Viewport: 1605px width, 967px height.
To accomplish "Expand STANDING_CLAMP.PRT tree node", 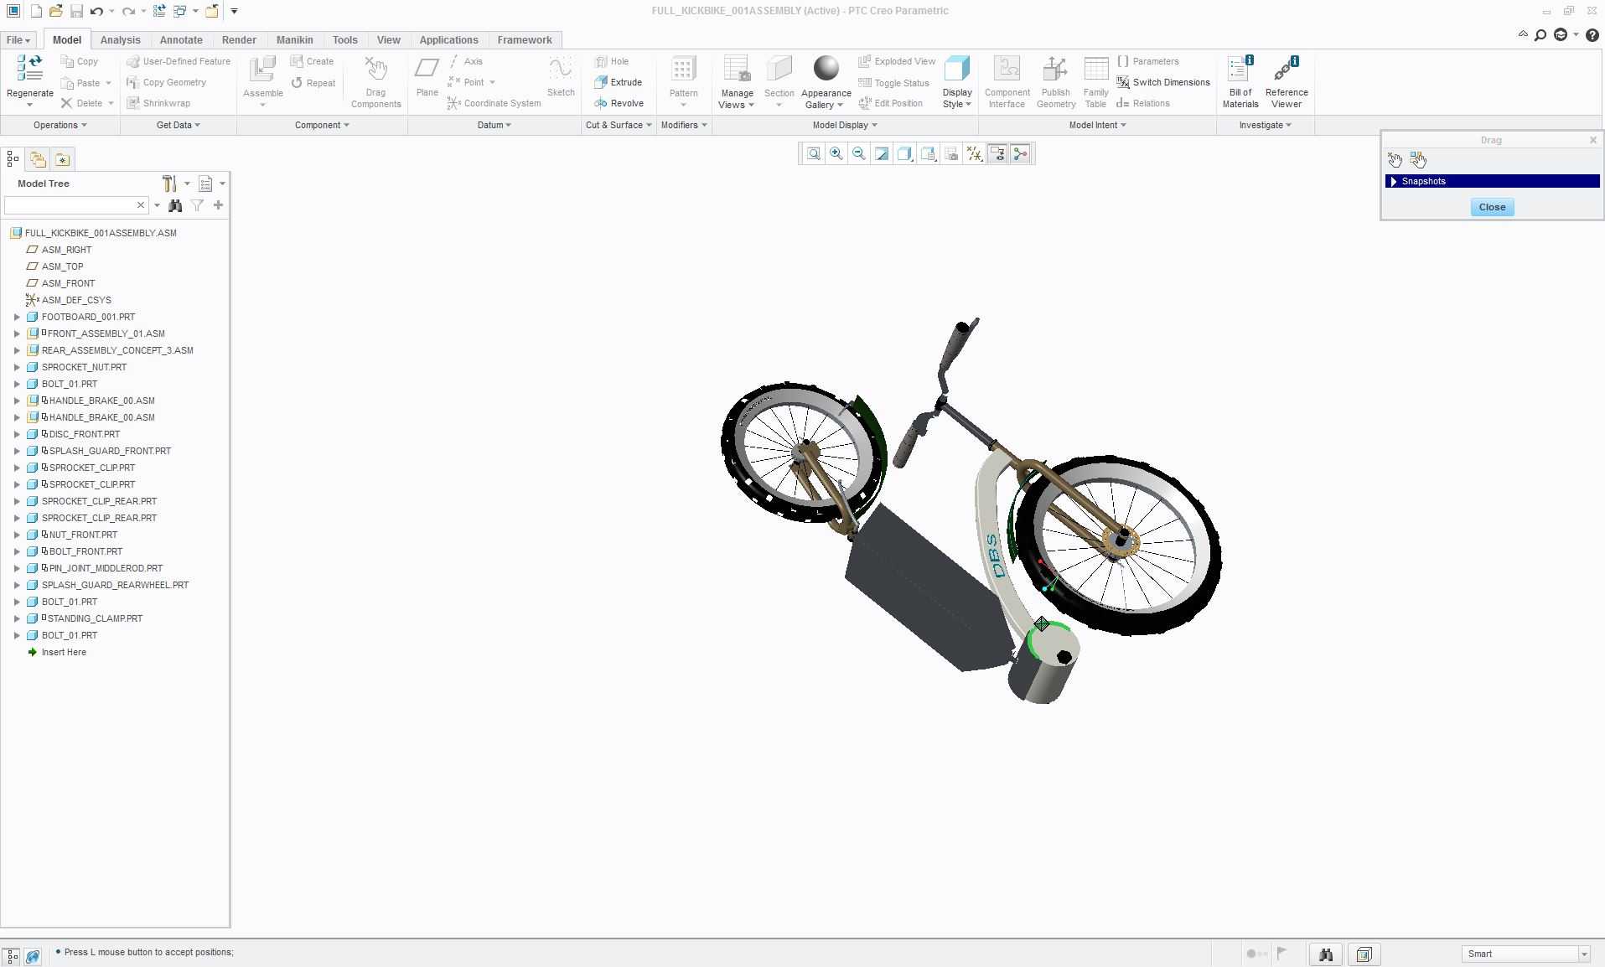I will [17, 618].
